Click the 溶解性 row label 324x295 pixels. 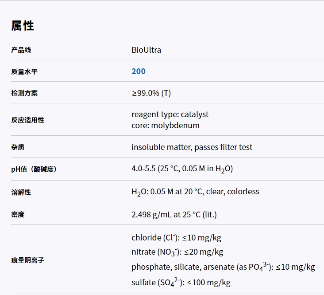21,192
